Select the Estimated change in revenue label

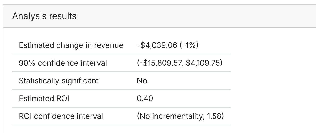click(71, 45)
